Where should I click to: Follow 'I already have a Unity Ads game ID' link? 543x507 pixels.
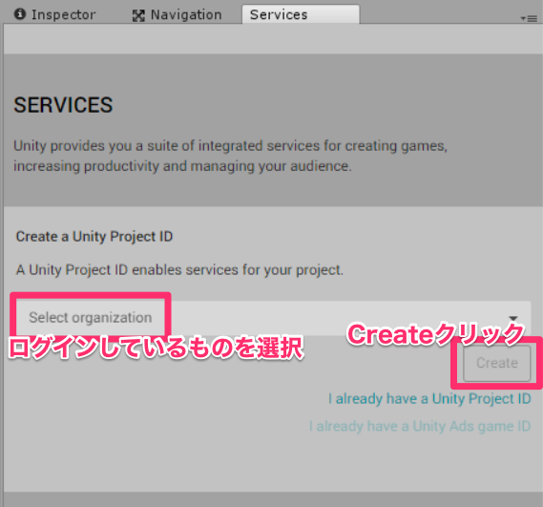click(x=420, y=426)
